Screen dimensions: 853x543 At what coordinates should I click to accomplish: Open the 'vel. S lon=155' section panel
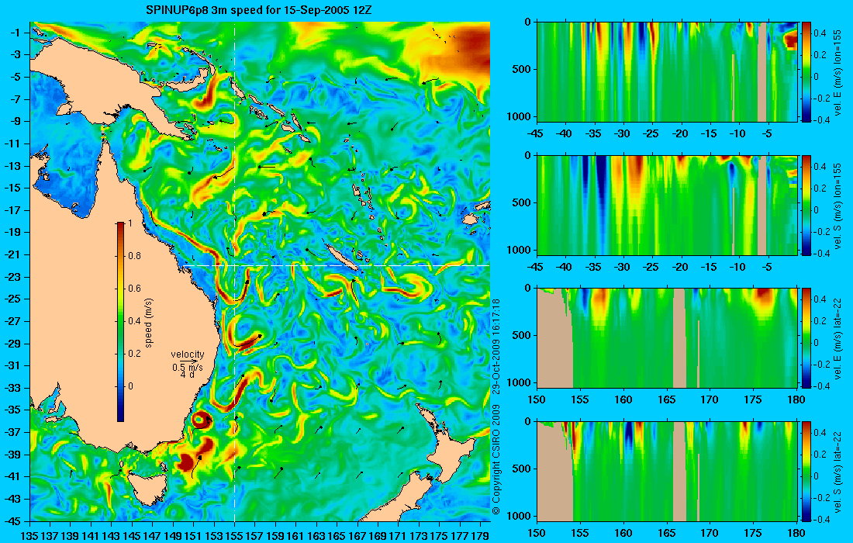click(667, 205)
